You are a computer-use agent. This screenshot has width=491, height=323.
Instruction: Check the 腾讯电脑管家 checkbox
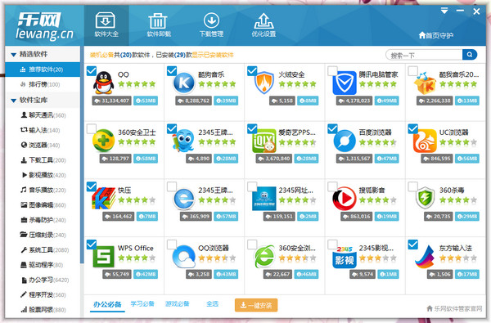(332, 71)
